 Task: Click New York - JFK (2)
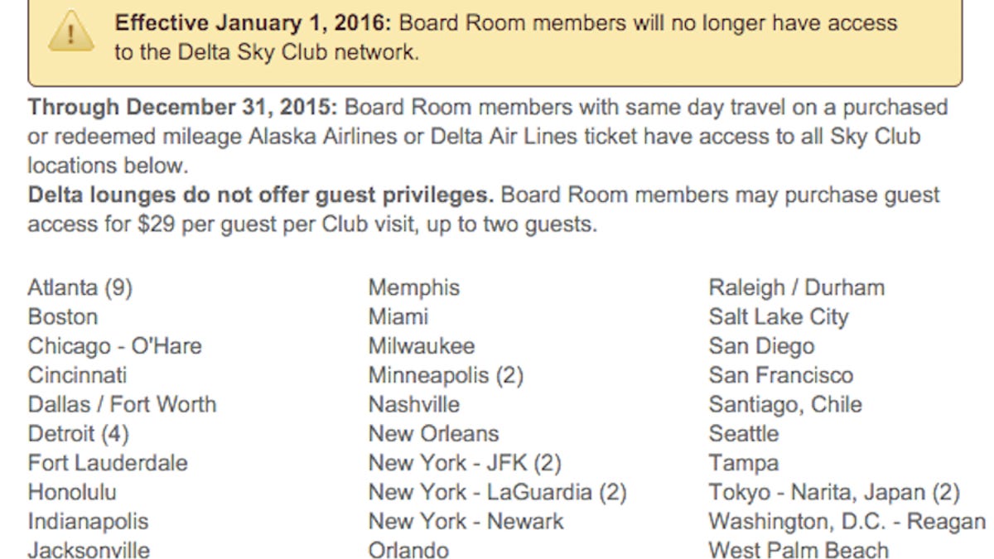coord(465,463)
